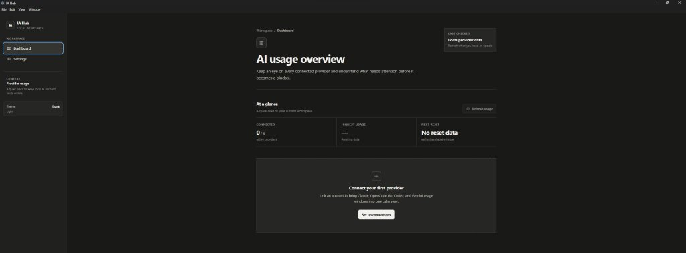This screenshot has height=253, width=686.
Task: Click the plus icon above Connect your first provider
Action: [x=376, y=176]
